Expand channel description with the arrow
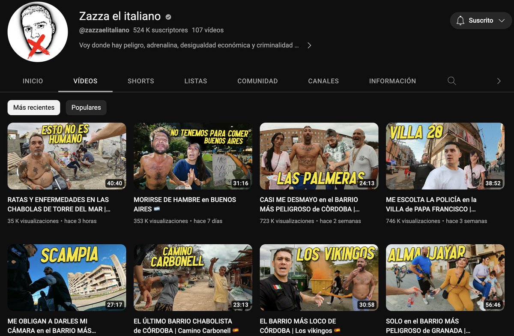514x336 pixels. pos(309,45)
